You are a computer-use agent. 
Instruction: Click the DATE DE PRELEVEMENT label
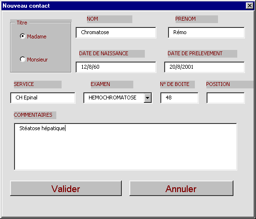pyautogui.click(x=195, y=54)
